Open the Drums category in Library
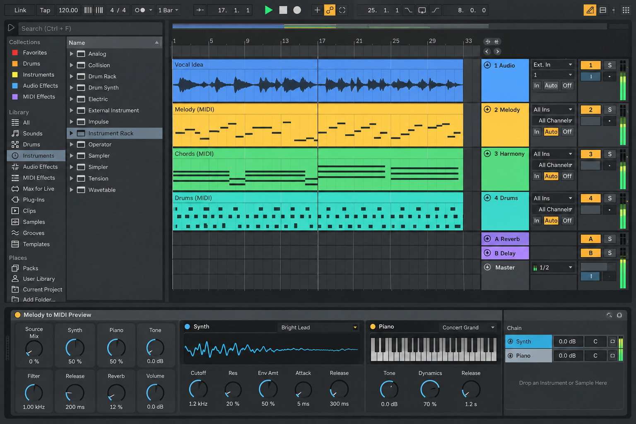Viewport: 636px width, 424px height. (x=31, y=145)
